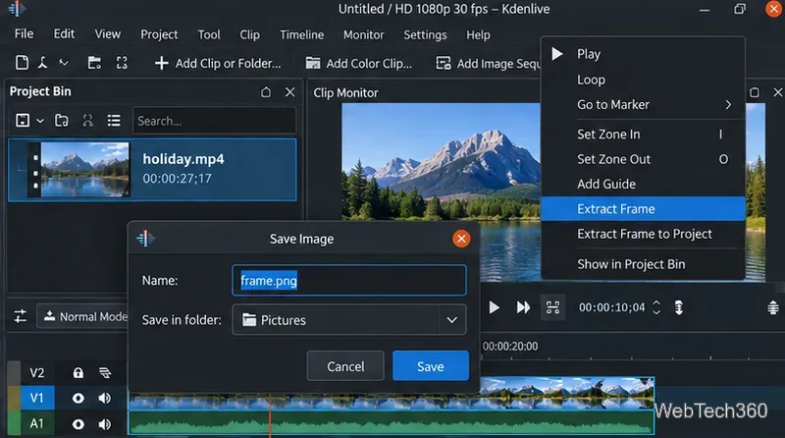Click the open project folder icon in toolbar

[x=94, y=63]
